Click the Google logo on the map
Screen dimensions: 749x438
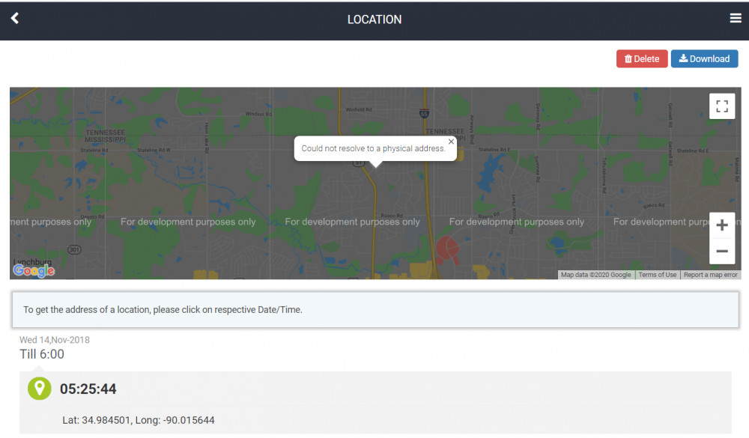click(34, 270)
